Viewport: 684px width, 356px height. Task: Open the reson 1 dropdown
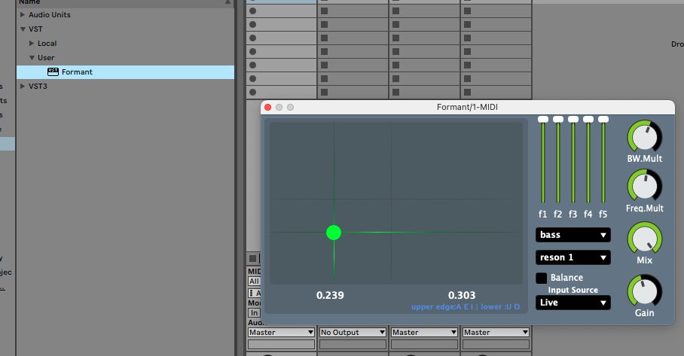point(573,257)
